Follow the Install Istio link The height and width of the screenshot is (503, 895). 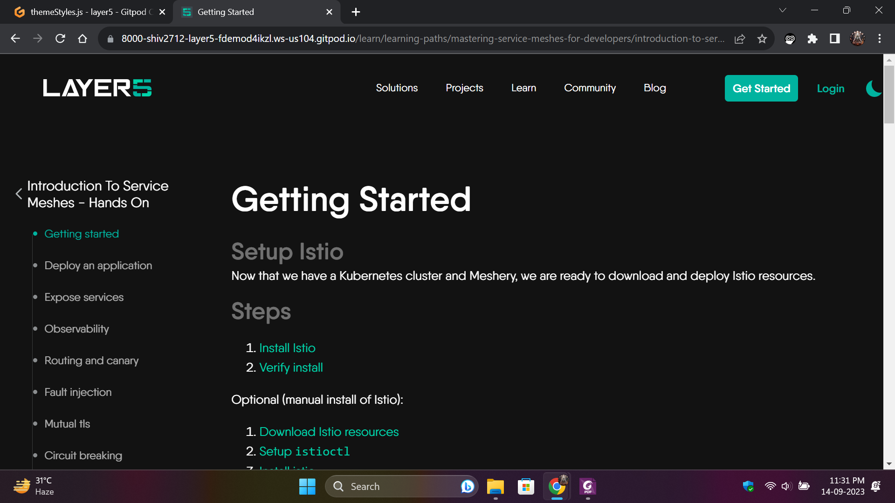287,347
